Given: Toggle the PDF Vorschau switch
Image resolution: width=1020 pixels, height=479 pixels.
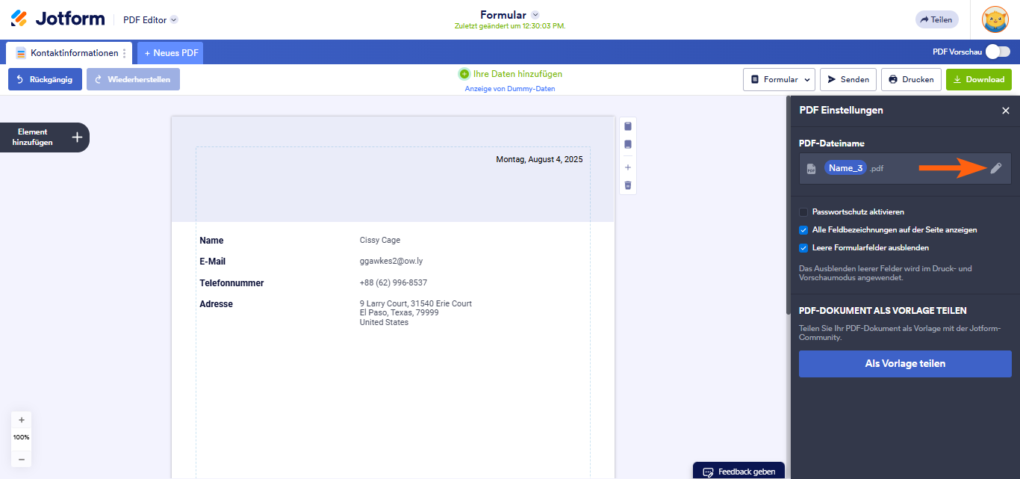Looking at the screenshot, I should pyautogui.click(x=998, y=52).
